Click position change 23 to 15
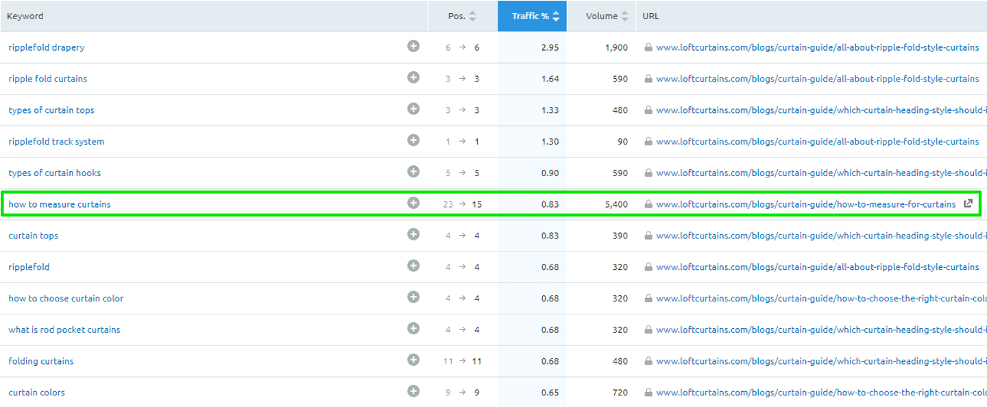Image resolution: width=987 pixels, height=407 pixels. [462, 204]
